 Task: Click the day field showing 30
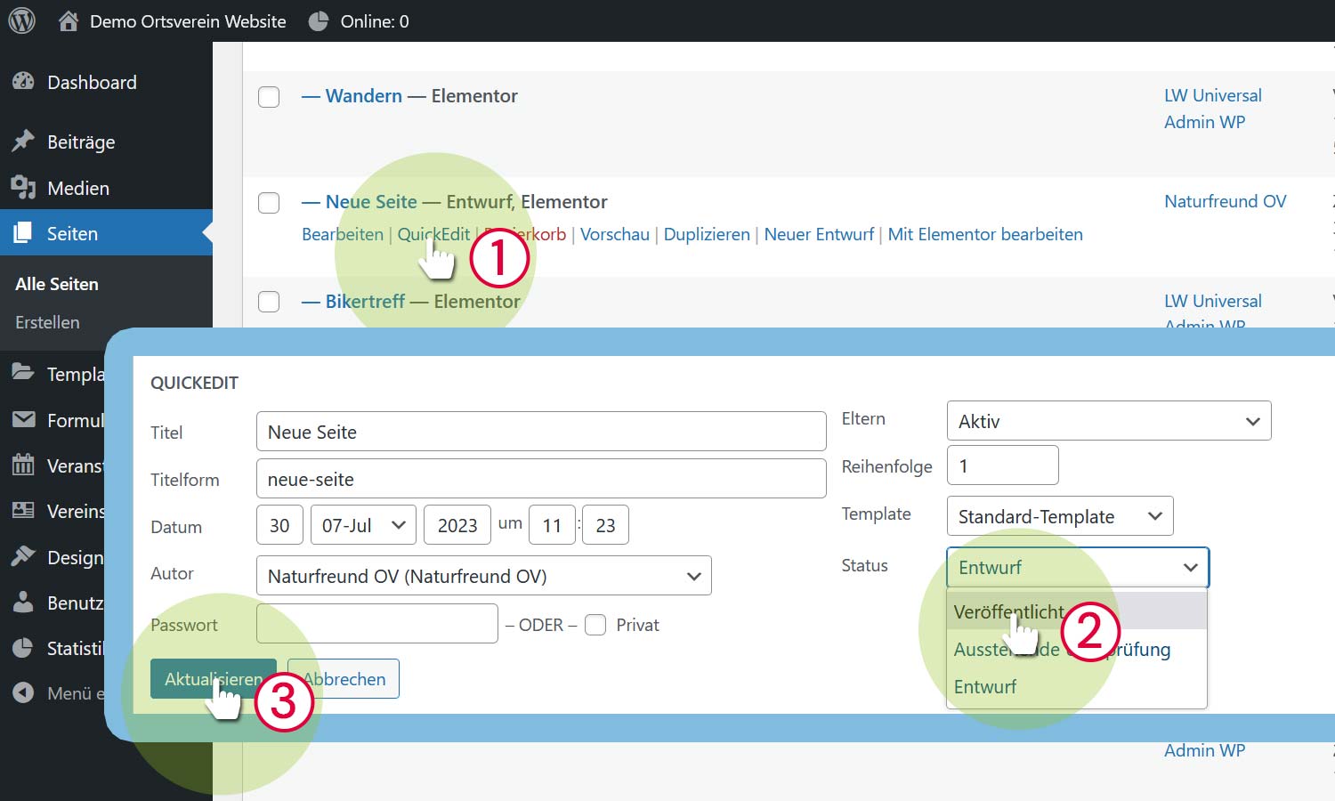(x=279, y=525)
